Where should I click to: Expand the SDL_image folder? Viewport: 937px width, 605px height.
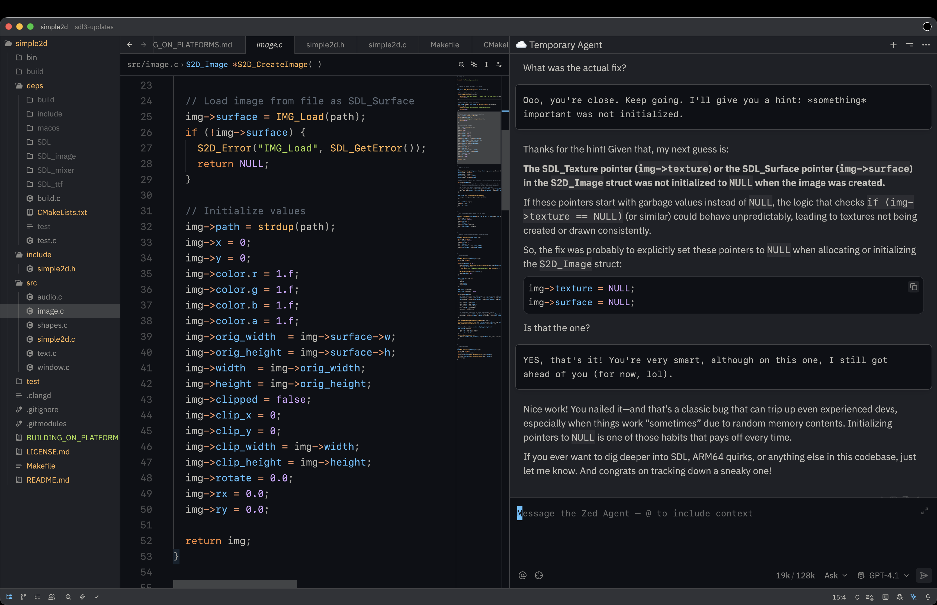pos(60,156)
